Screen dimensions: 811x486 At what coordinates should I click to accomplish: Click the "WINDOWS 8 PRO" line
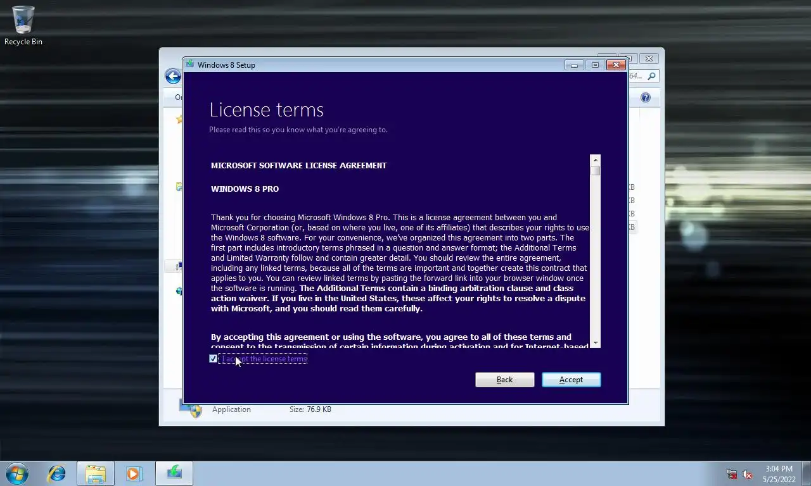point(245,189)
